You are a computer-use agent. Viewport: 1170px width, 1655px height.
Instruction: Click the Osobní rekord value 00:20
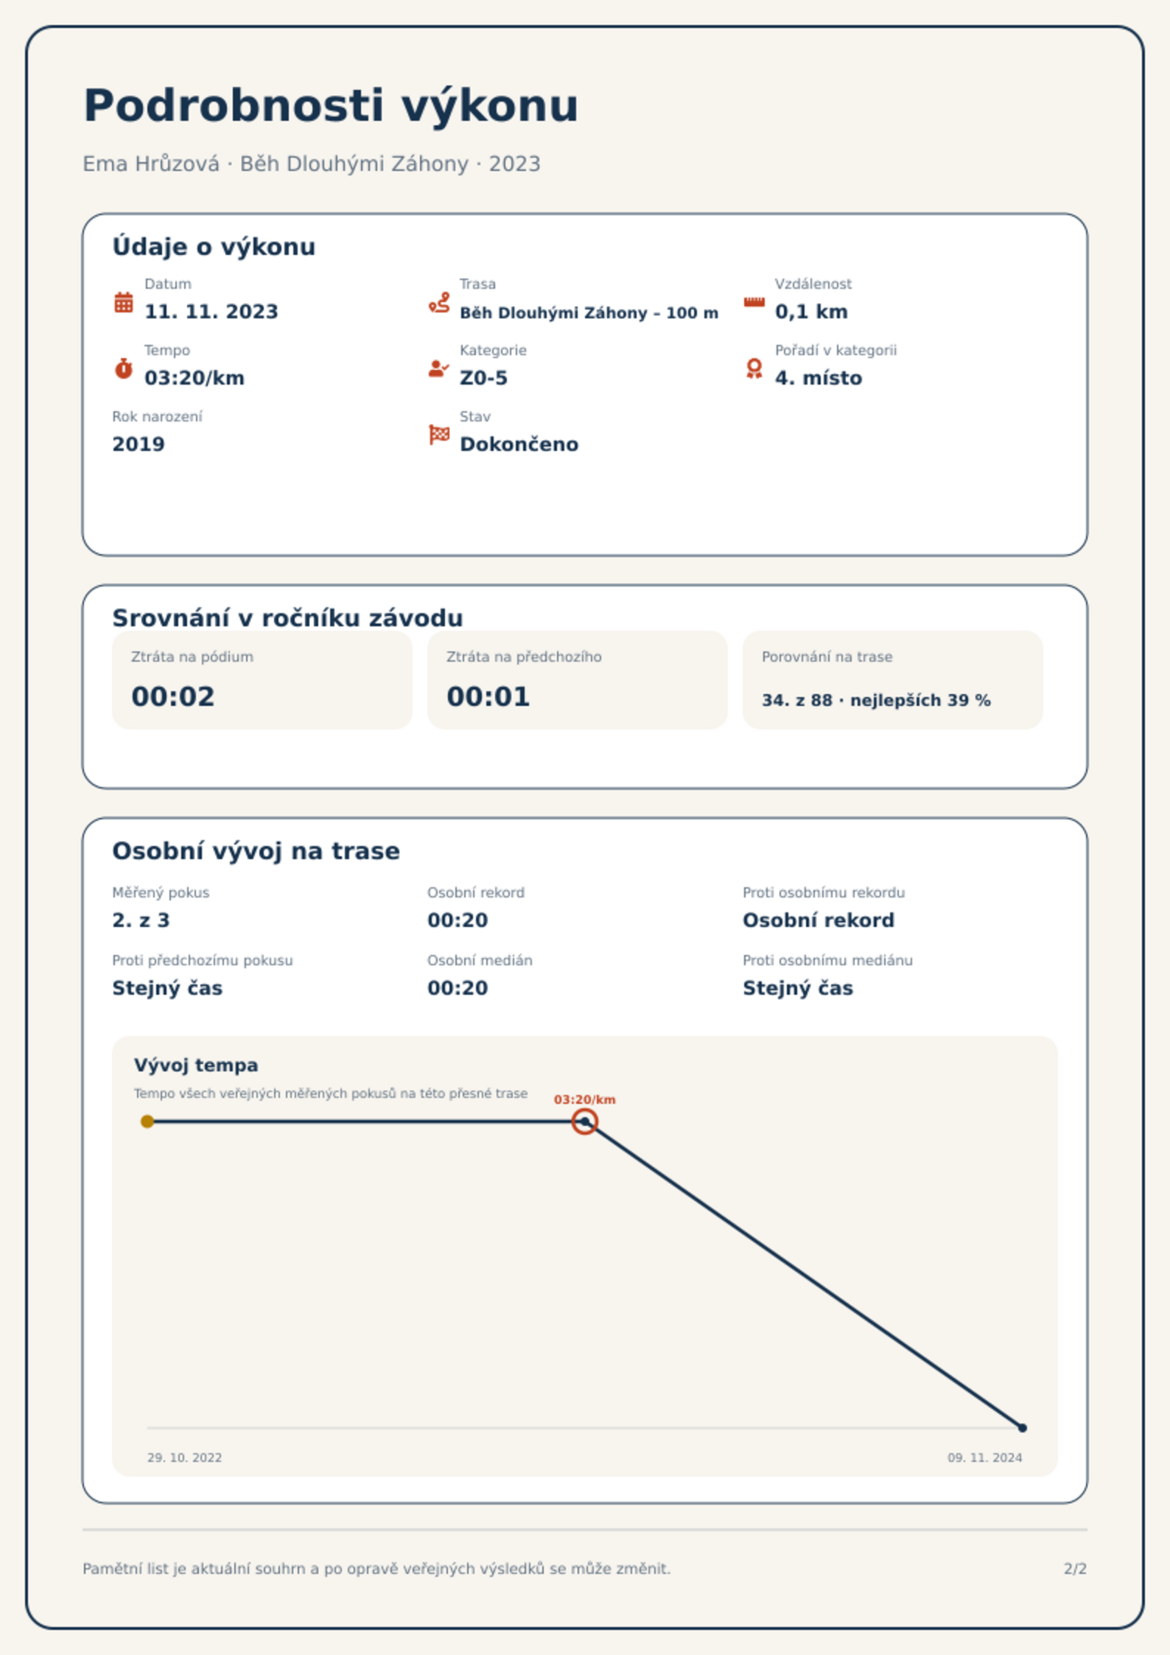pos(458,920)
